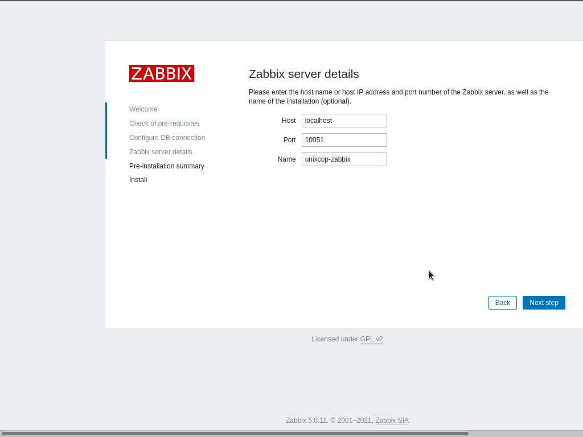Open the Check of pre-requisites step
Image resolution: width=583 pixels, height=437 pixels.
click(x=164, y=123)
